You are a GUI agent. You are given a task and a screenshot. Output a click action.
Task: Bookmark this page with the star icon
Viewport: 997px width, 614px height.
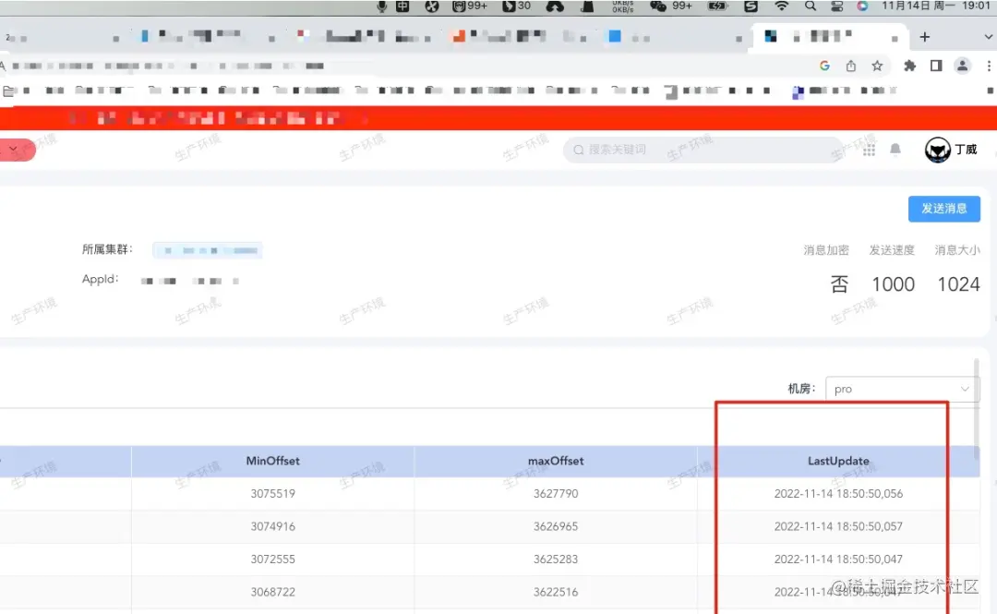tap(878, 66)
